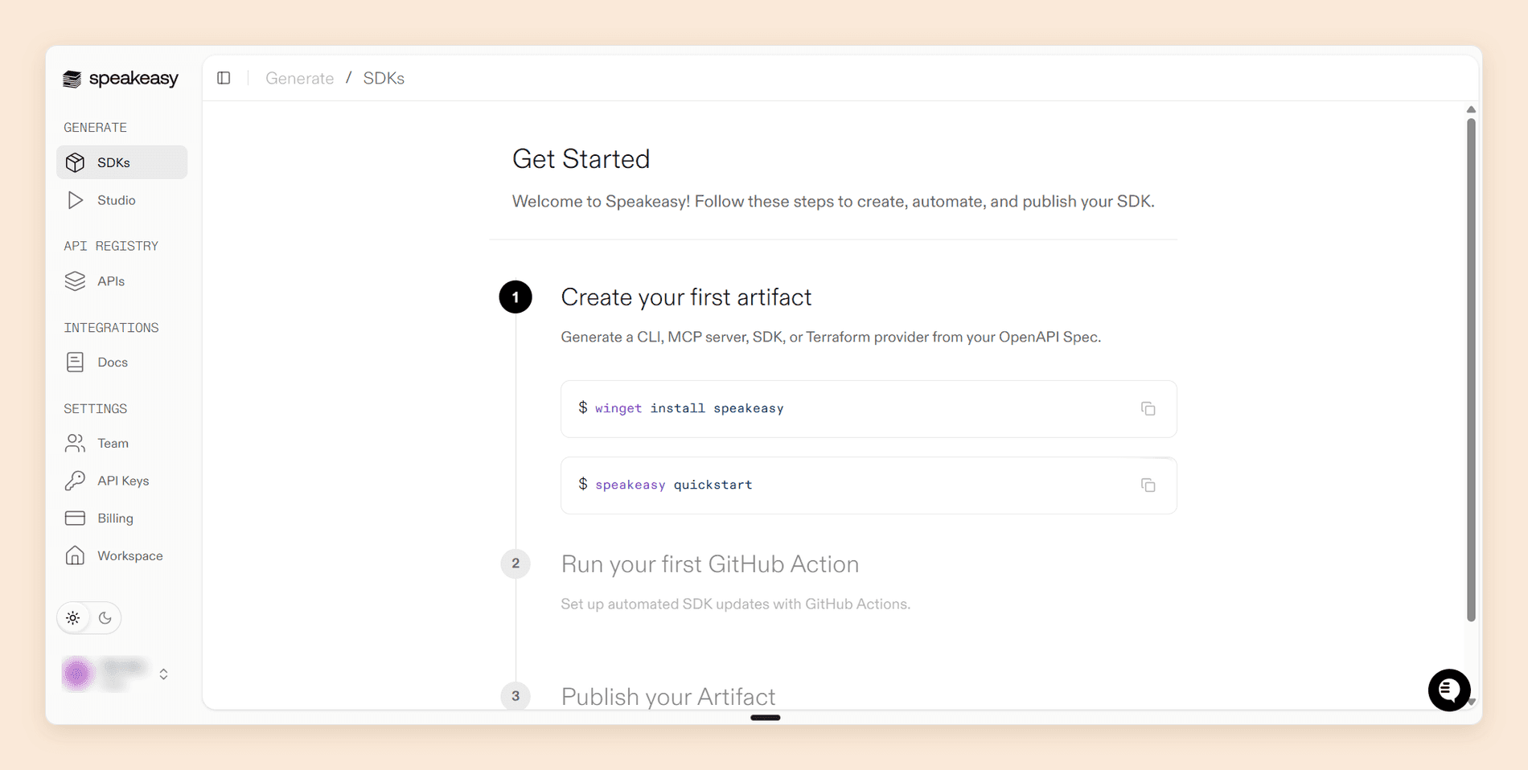
Task: Open the Docs integration page
Action: [122, 362]
